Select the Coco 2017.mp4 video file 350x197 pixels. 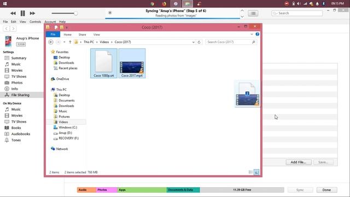pos(132,63)
